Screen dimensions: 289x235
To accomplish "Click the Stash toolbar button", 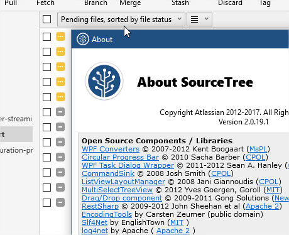I will [180, 3].
